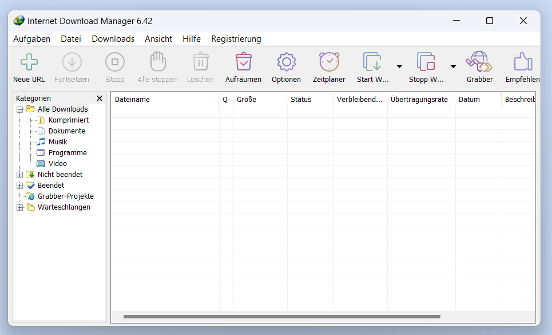Open the Aufgaben menu
Image resolution: width=552 pixels, height=335 pixels.
[31, 39]
